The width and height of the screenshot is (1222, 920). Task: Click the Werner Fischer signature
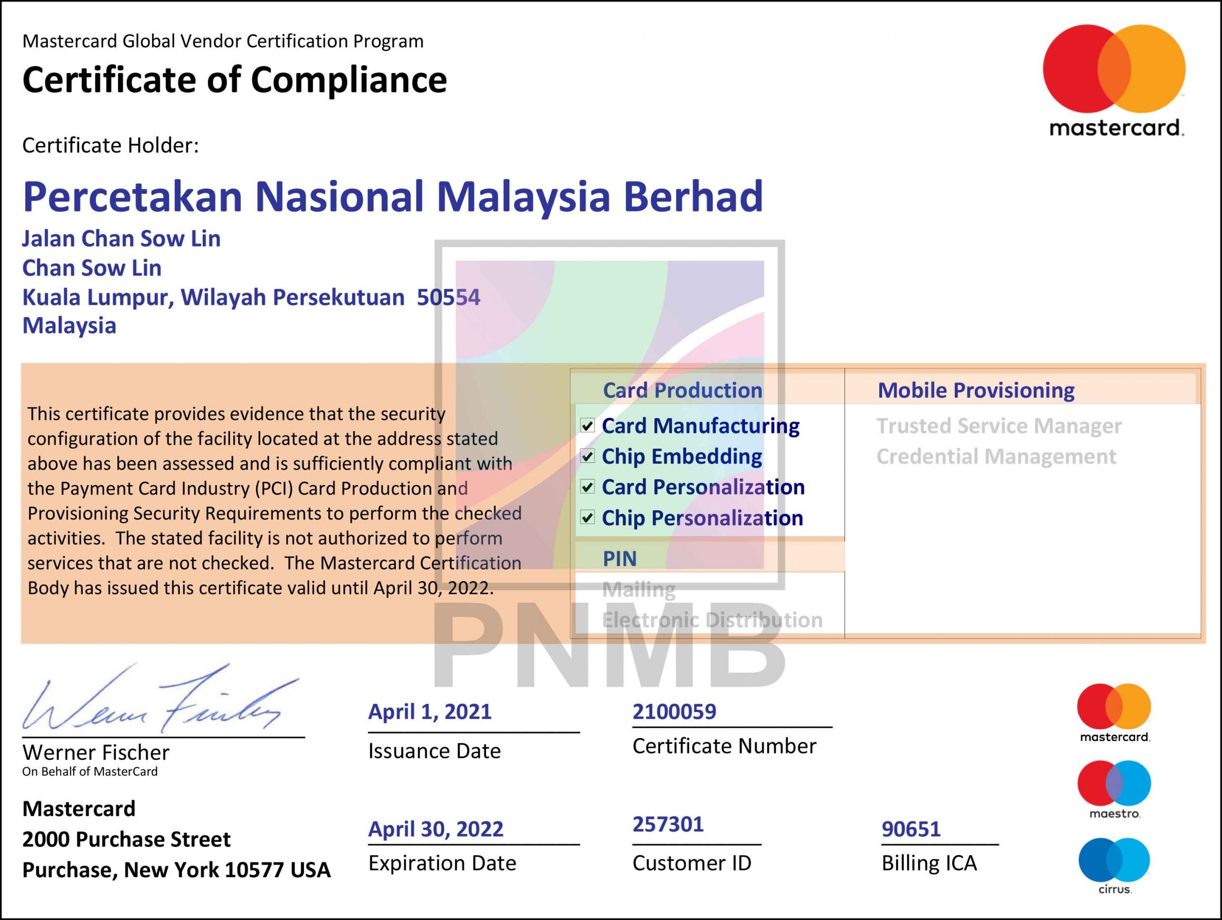click(x=160, y=699)
